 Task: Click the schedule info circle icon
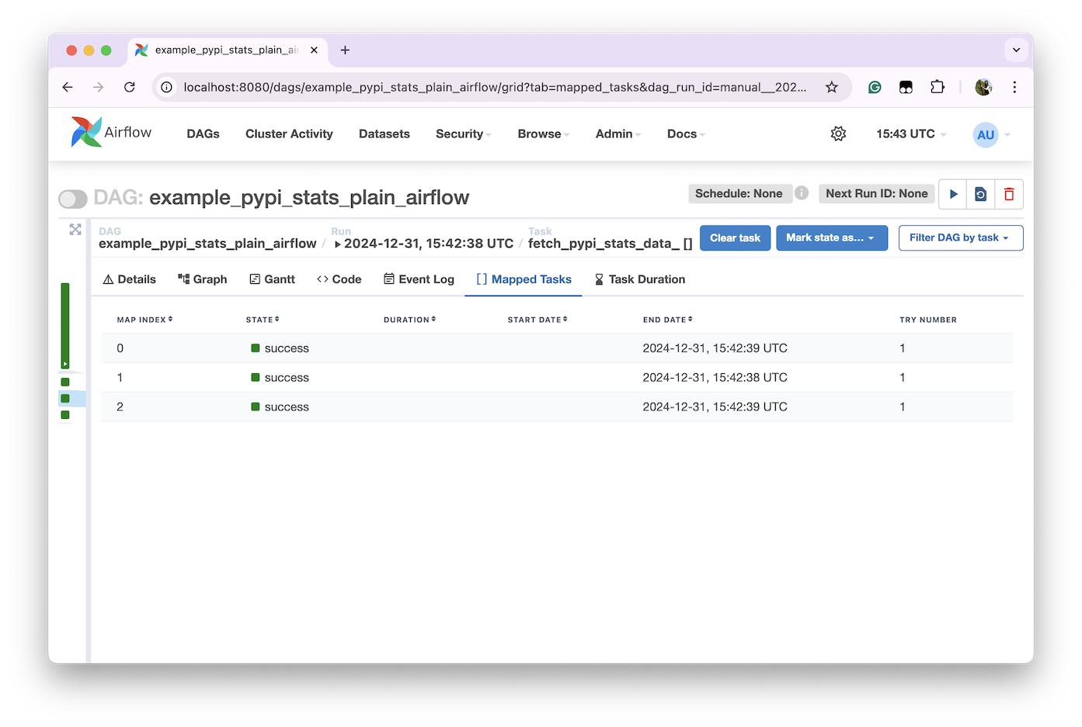coord(802,193)
